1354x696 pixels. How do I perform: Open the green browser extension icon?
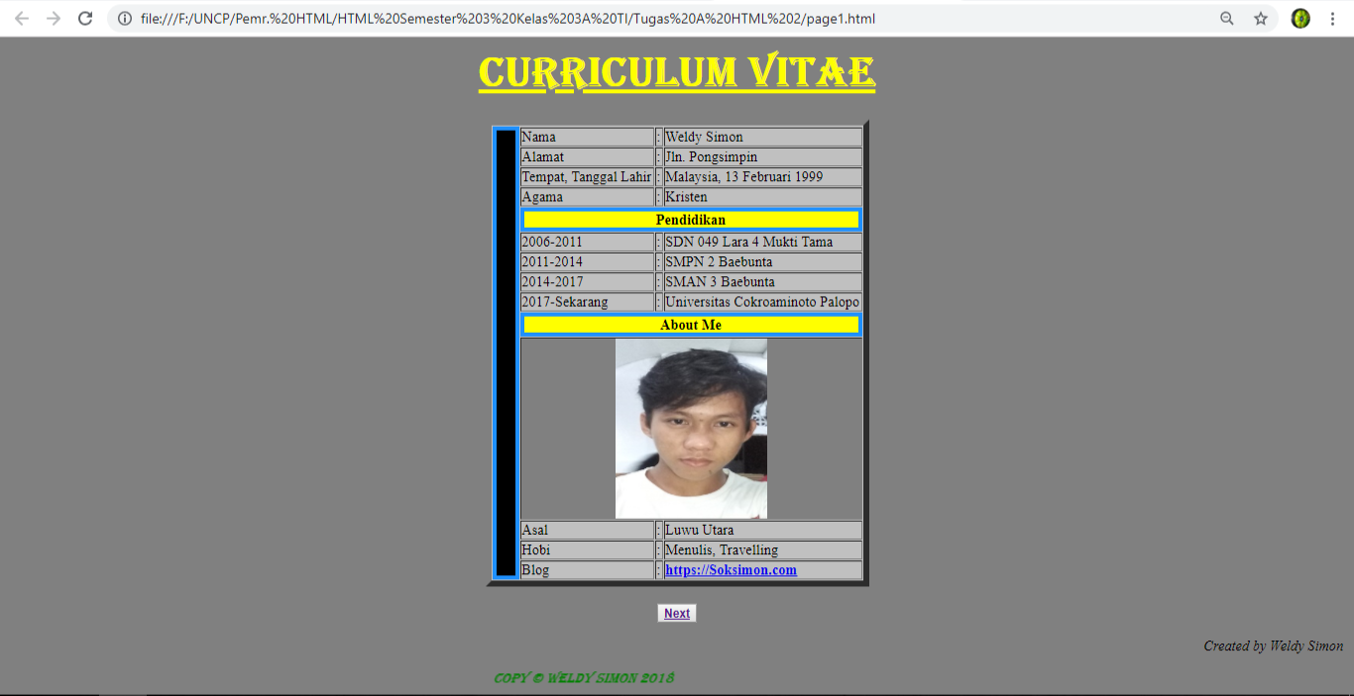pyautogui.click(x=1300, y=19)
